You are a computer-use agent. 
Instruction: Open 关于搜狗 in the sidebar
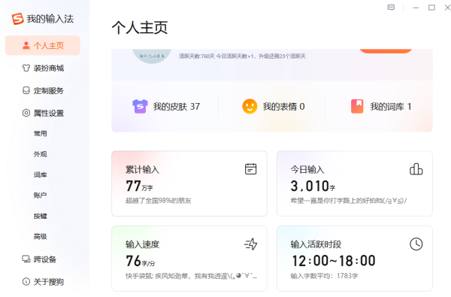coord(43,282)
